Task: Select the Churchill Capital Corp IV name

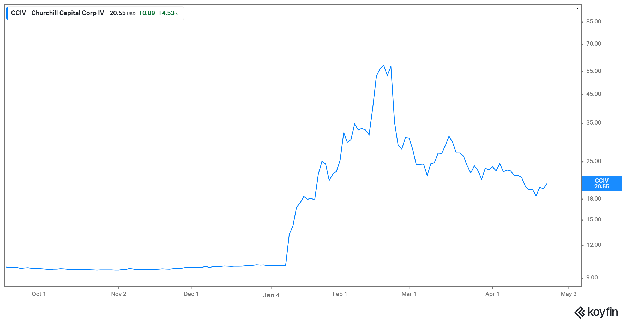Action: tap(68, 13)
